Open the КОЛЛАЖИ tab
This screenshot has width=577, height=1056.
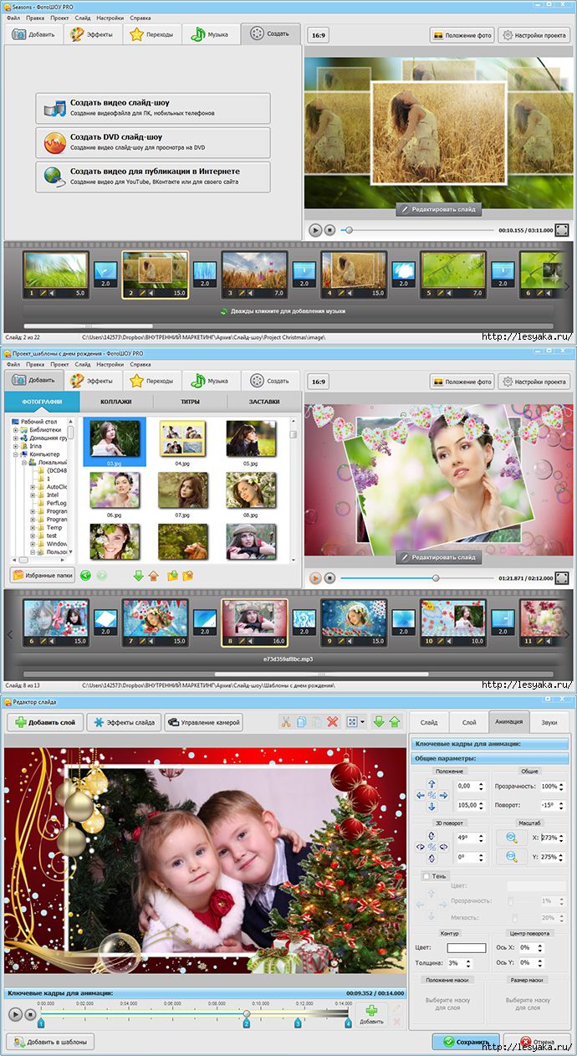pos(115,402)
